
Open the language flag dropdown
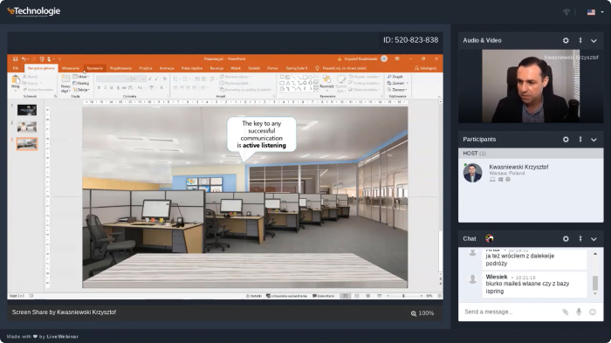[x=595, y=12]
